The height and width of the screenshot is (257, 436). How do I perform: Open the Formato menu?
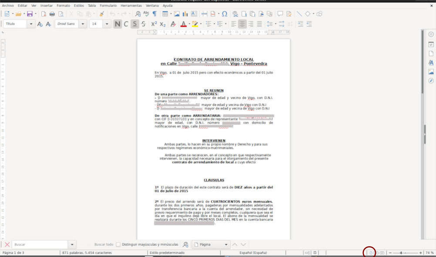64,6
